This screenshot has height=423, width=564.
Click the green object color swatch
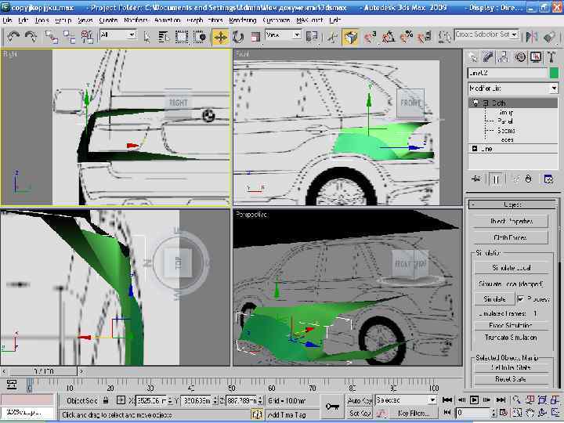coord(554,73)
